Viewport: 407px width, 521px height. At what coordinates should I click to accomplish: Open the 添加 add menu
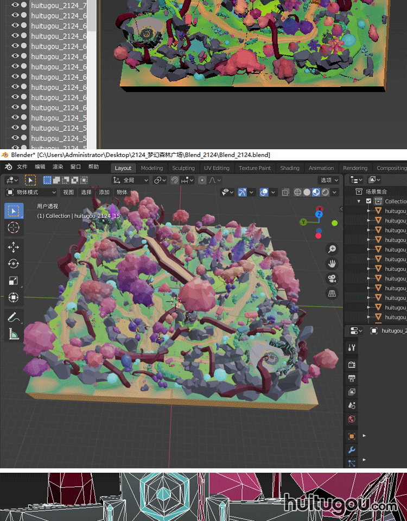pos(104,192)
